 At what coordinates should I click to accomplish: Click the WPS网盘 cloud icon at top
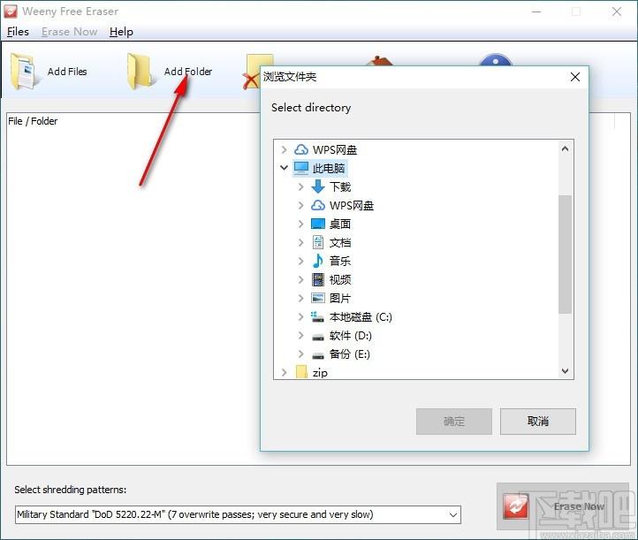[x=301, y=149]
